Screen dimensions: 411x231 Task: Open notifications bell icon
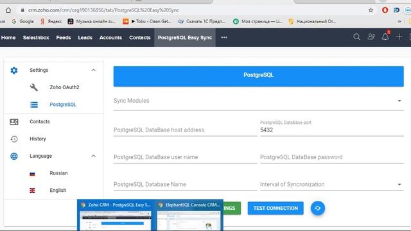tap(385, 37)
